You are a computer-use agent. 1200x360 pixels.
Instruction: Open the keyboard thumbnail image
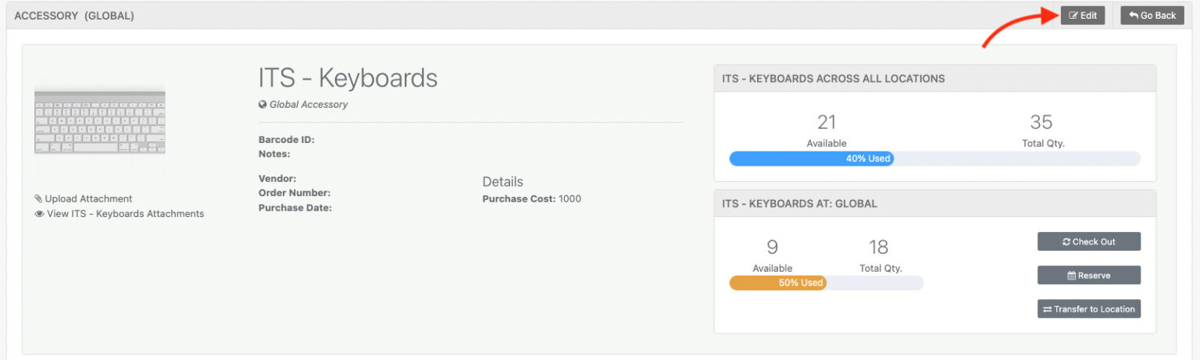pos(100,122)
